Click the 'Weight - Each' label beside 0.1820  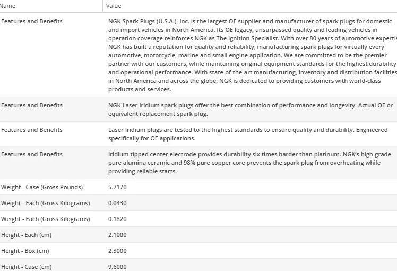45,219
